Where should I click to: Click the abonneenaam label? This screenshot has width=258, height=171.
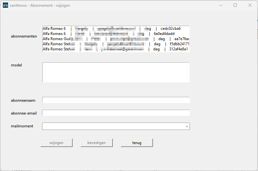coord(23,100)
